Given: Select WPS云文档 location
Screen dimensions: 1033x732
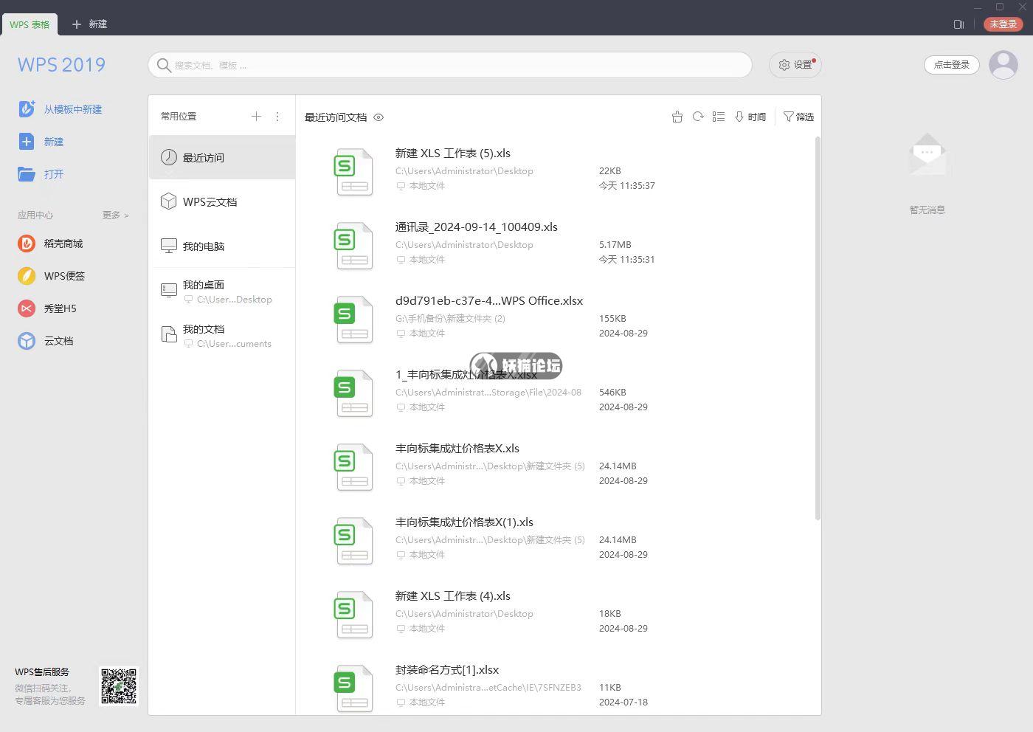Looking at the screenshot, I should click(x=222, y=201).
